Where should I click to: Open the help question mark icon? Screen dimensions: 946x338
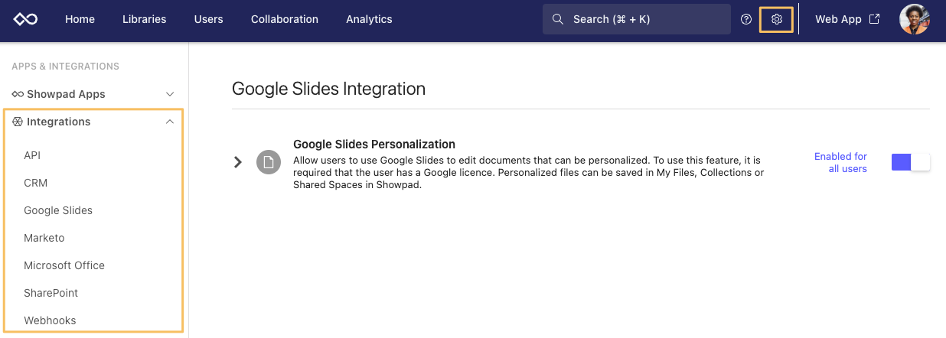[746, 19]
